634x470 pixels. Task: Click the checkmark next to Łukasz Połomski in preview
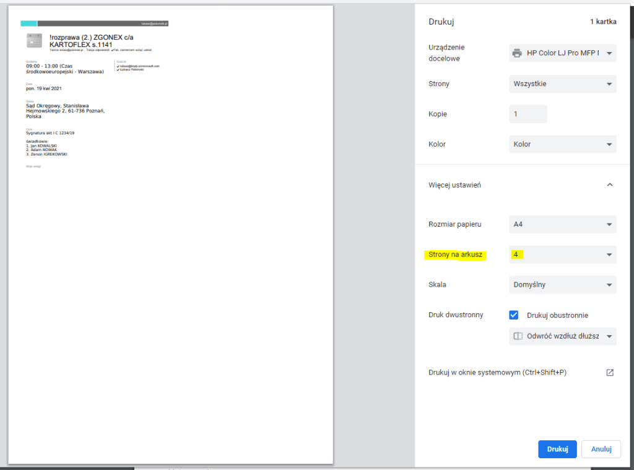[118, 70]
